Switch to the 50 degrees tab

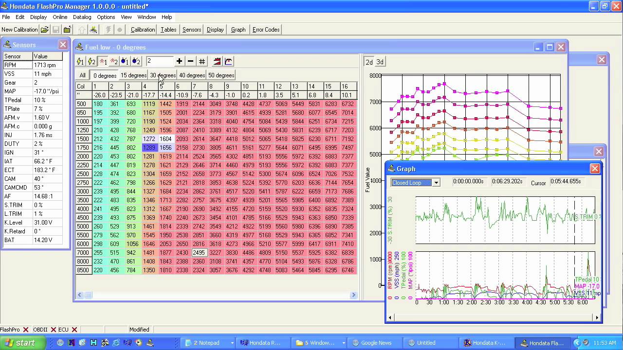(x=221, y=75)
